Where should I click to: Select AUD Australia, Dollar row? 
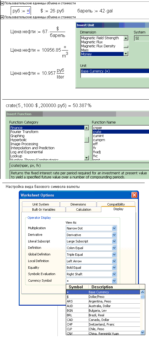click(103, 306)
